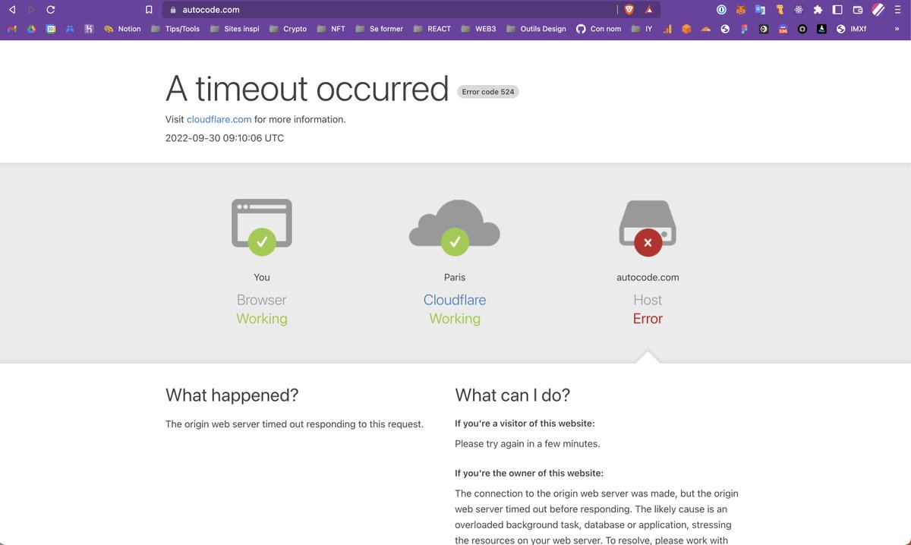Open the Brave Wallet icon

[858, 10]
